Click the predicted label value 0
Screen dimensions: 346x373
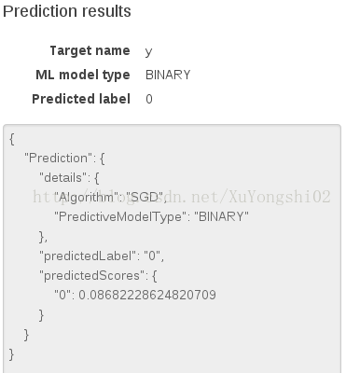tap(149, 99)
